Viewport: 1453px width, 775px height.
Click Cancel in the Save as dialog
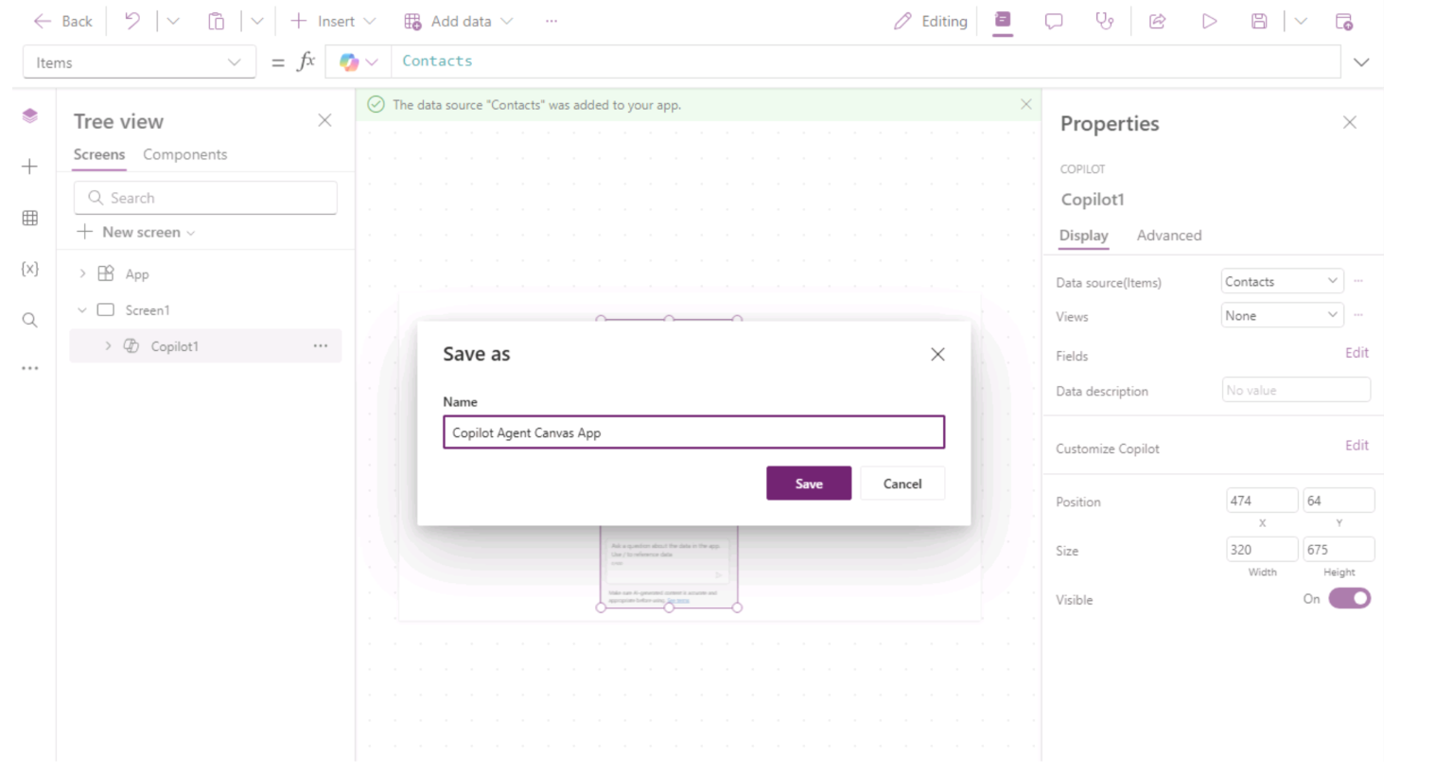tap(902, 484)
